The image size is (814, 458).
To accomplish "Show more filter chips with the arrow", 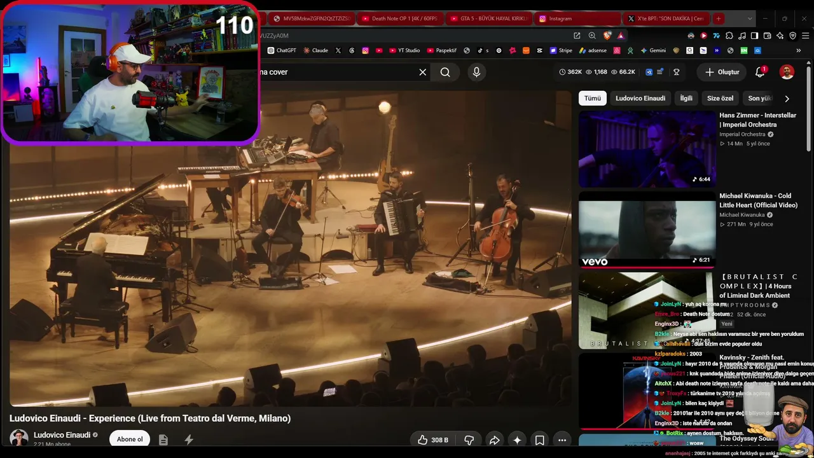I will tap(787, 99).
